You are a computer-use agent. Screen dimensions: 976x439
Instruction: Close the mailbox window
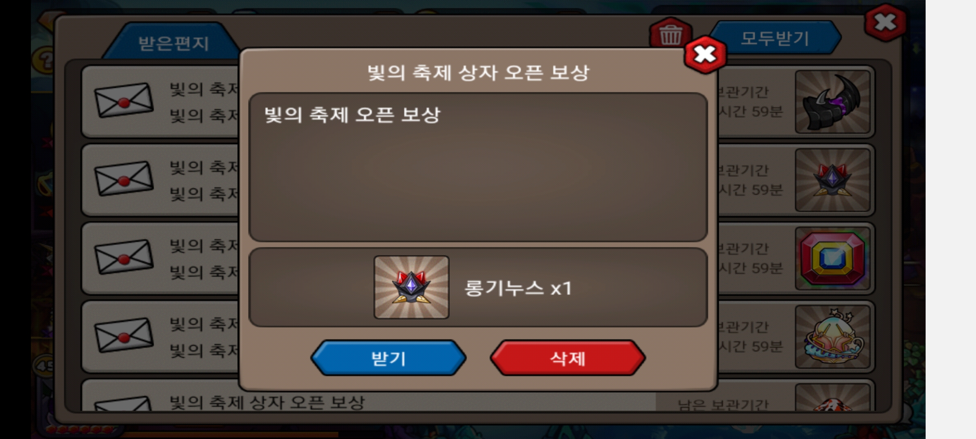click(885, 23)
